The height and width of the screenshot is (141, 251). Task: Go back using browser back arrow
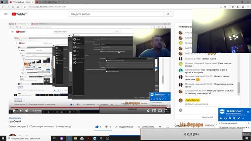[3, 7]
